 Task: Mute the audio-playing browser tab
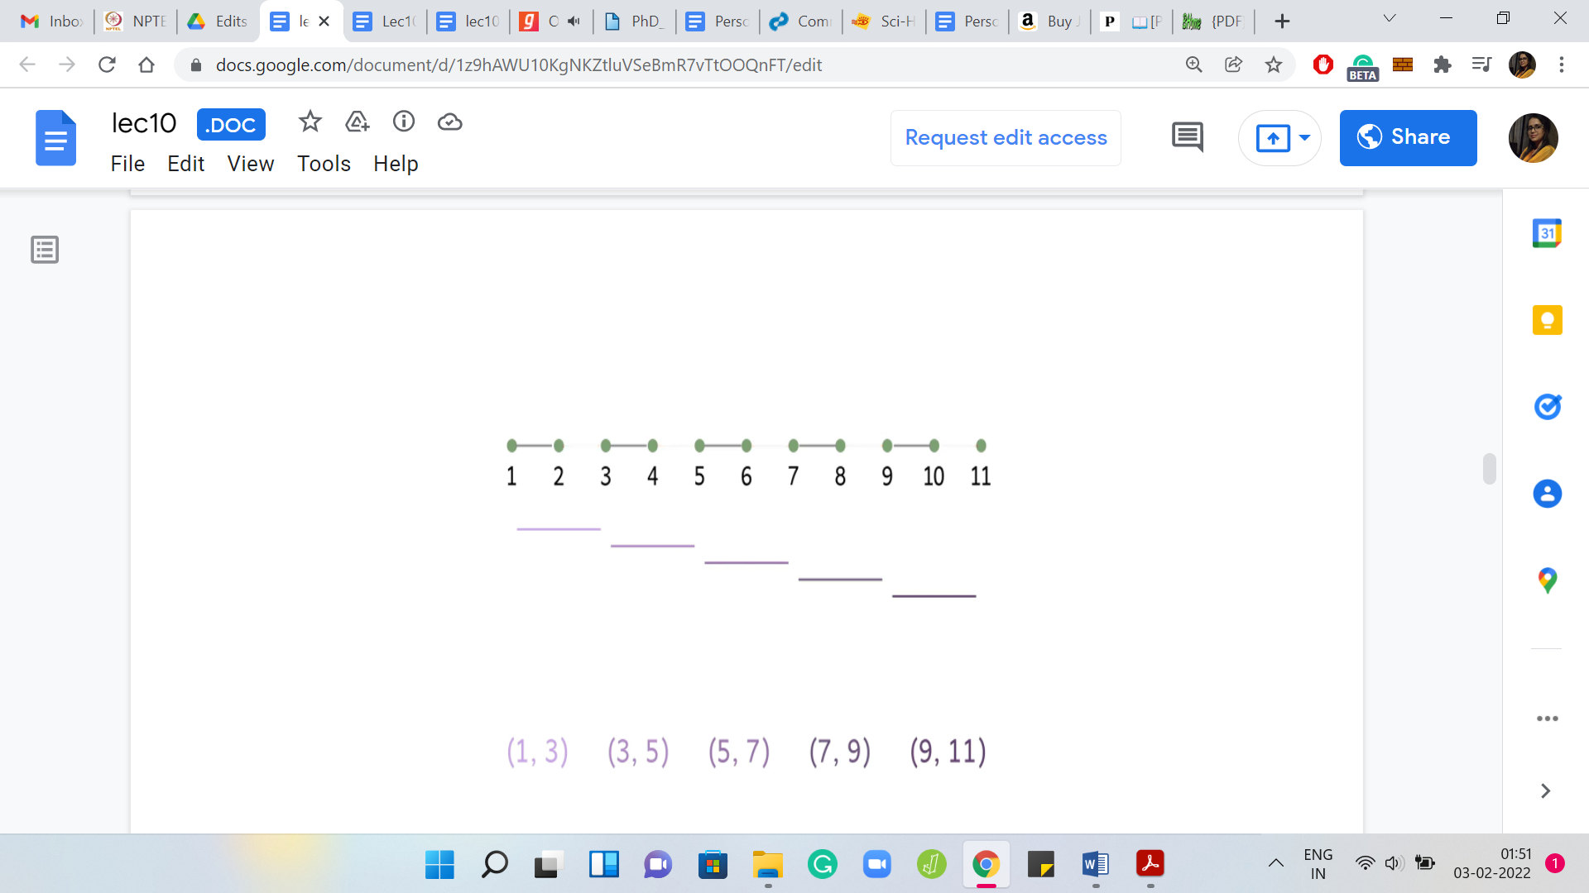pos(574,21)
